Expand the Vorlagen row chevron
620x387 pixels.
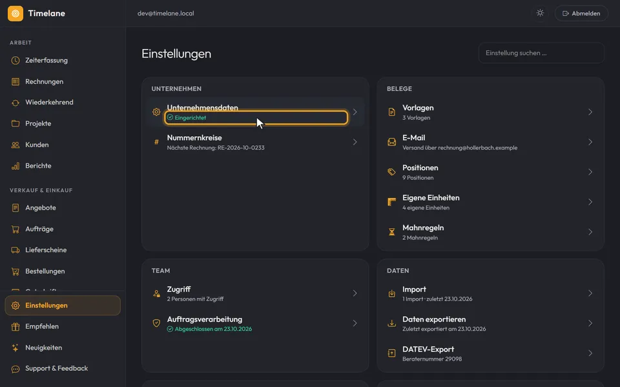pos(590,112)
